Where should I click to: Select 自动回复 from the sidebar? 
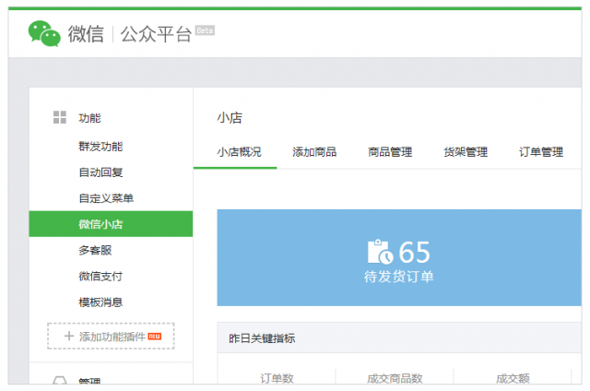coord(100,172)
